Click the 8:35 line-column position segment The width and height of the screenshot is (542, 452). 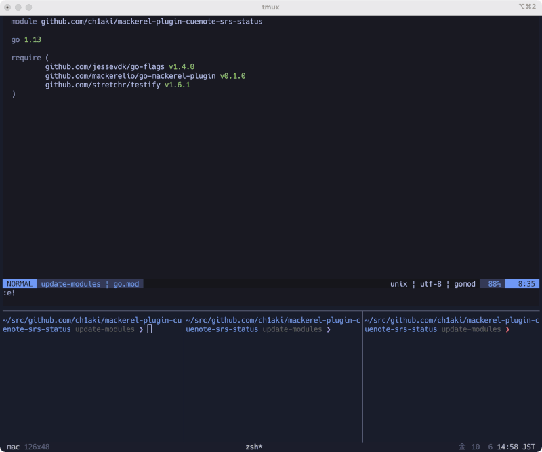(528, 283)
